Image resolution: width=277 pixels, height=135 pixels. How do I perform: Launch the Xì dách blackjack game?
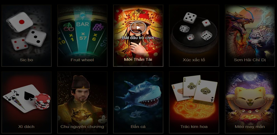(x=27, y=102)
